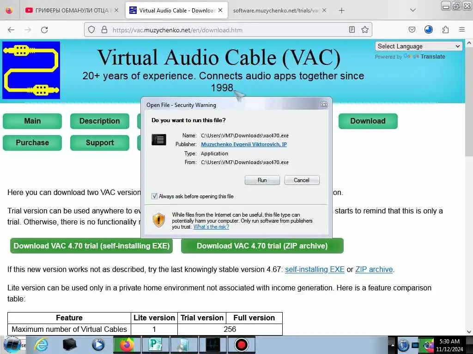Open the black folder taskbar icon
Screen dimensions: 473x354
(69, 345)
